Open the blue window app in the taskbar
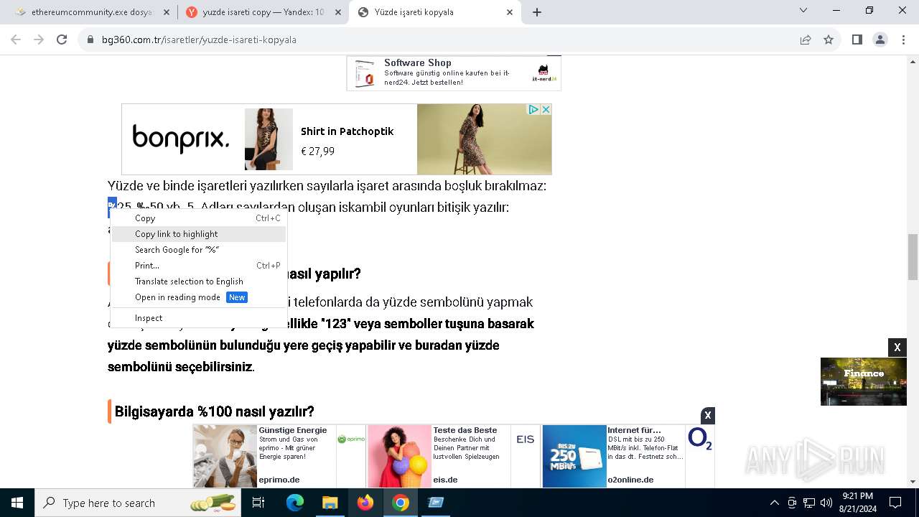 [436, 503]
